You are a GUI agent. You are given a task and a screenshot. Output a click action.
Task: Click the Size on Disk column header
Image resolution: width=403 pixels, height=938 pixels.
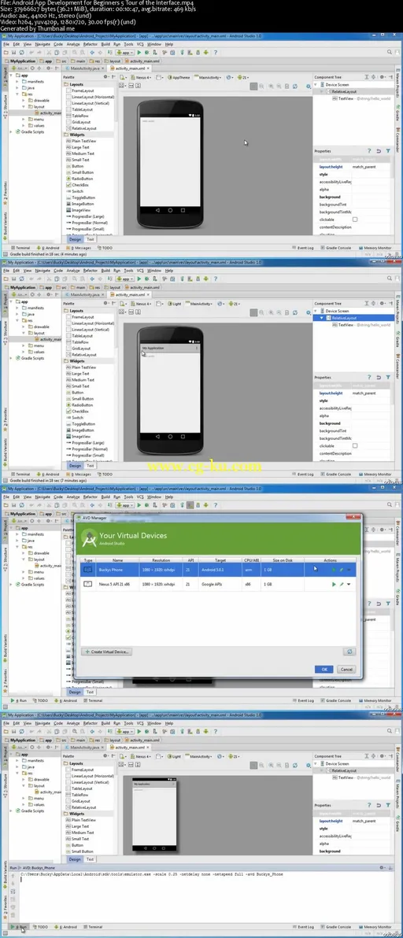pyautogui.click(x=283, y=560)
